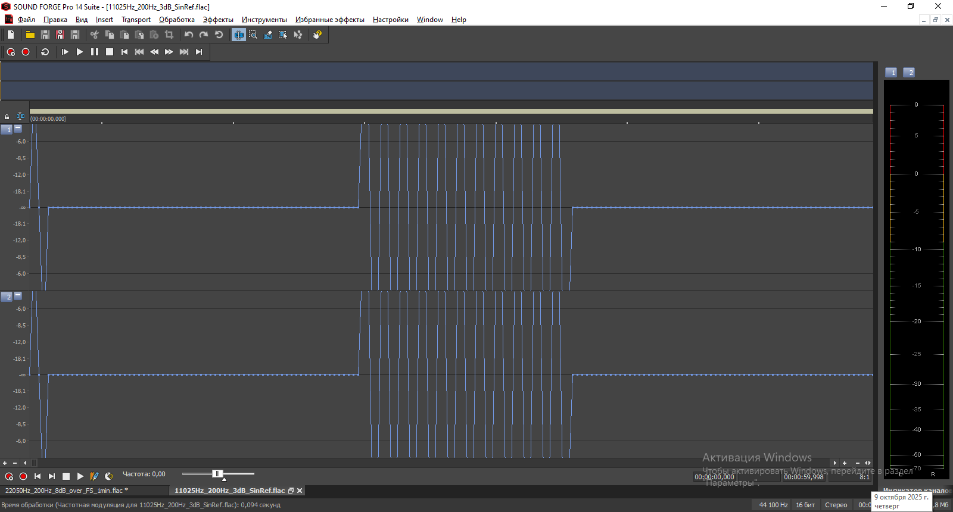Click the 44 100 Hz sample rate field
953x512 pixels.
pos(773,505)
